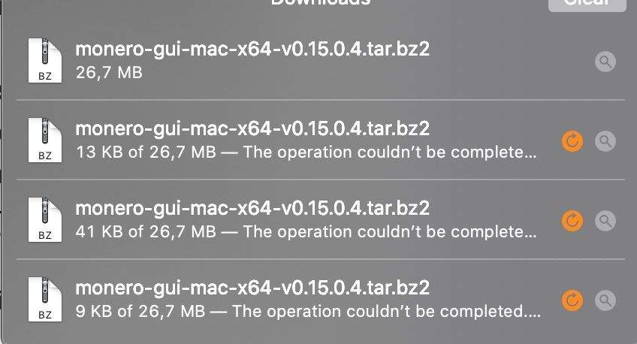
Task: Show the completed 26,7 MB download in Finder
Action: (605, 62)
